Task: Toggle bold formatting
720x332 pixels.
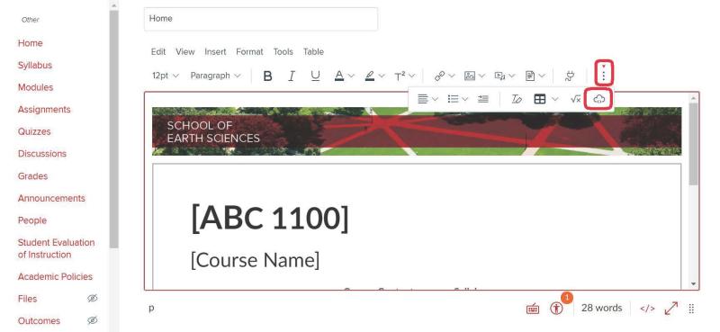Action: [x=267, y=76]
